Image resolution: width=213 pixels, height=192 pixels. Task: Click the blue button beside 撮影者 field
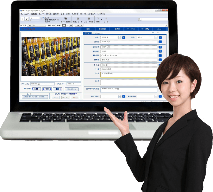pos(160,60)
